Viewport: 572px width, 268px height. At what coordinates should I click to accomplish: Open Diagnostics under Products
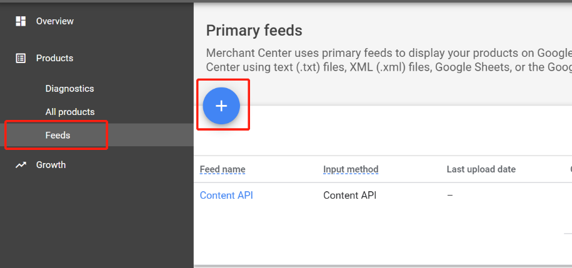(69, 89)
